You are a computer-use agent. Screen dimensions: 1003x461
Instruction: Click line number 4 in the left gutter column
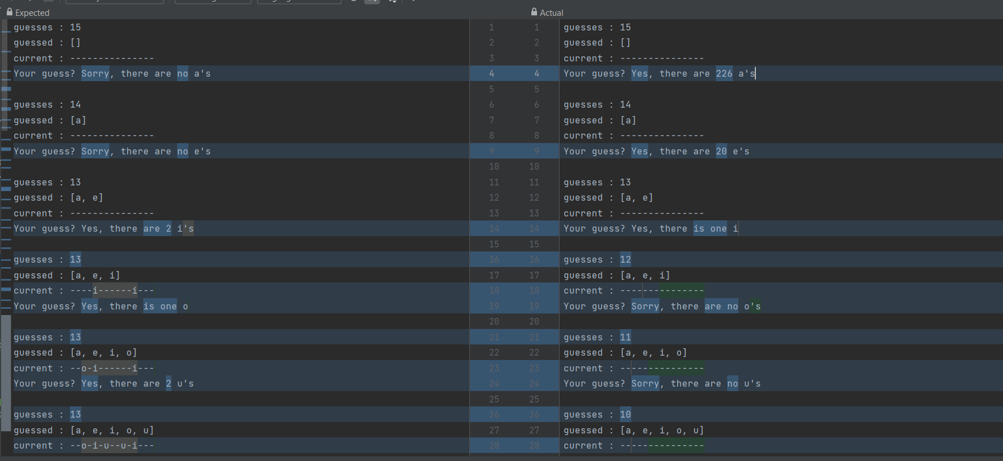click(x=491, y=73)
